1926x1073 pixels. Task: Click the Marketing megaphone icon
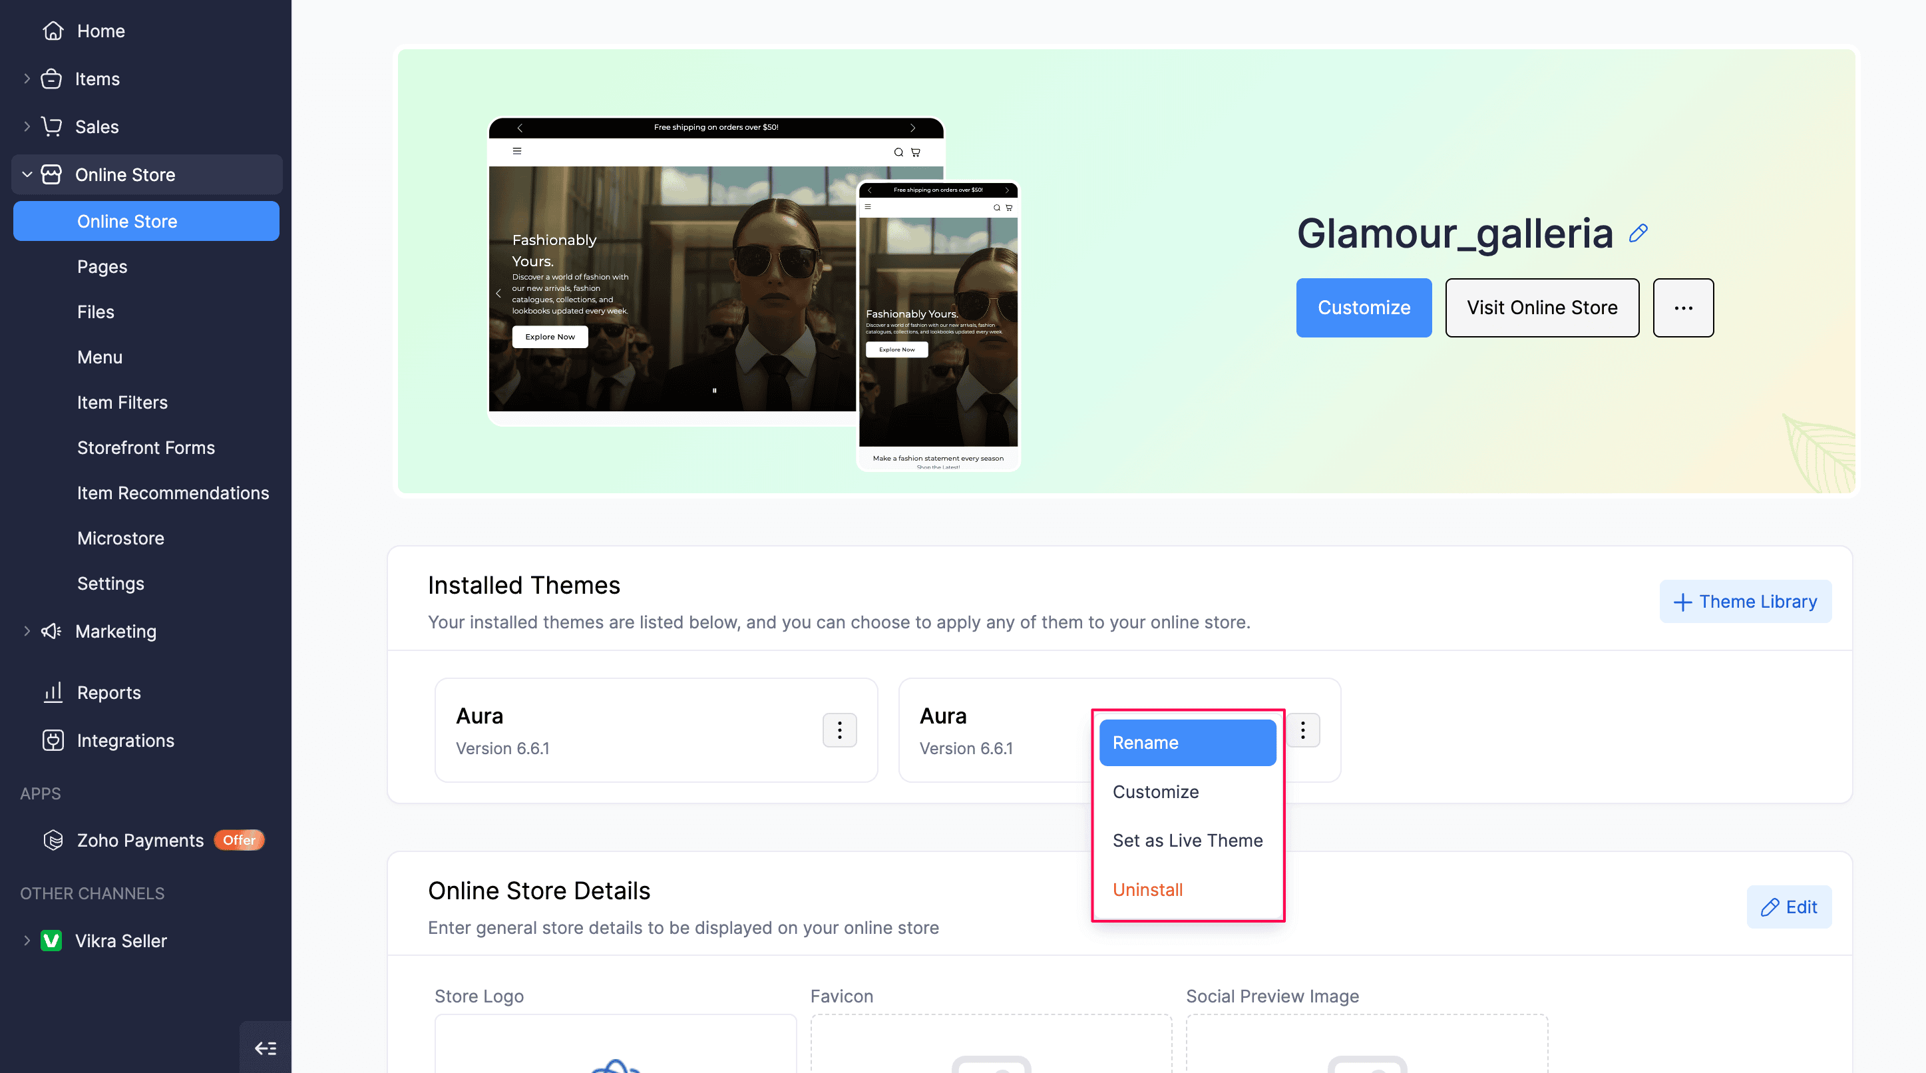point(52,631)
